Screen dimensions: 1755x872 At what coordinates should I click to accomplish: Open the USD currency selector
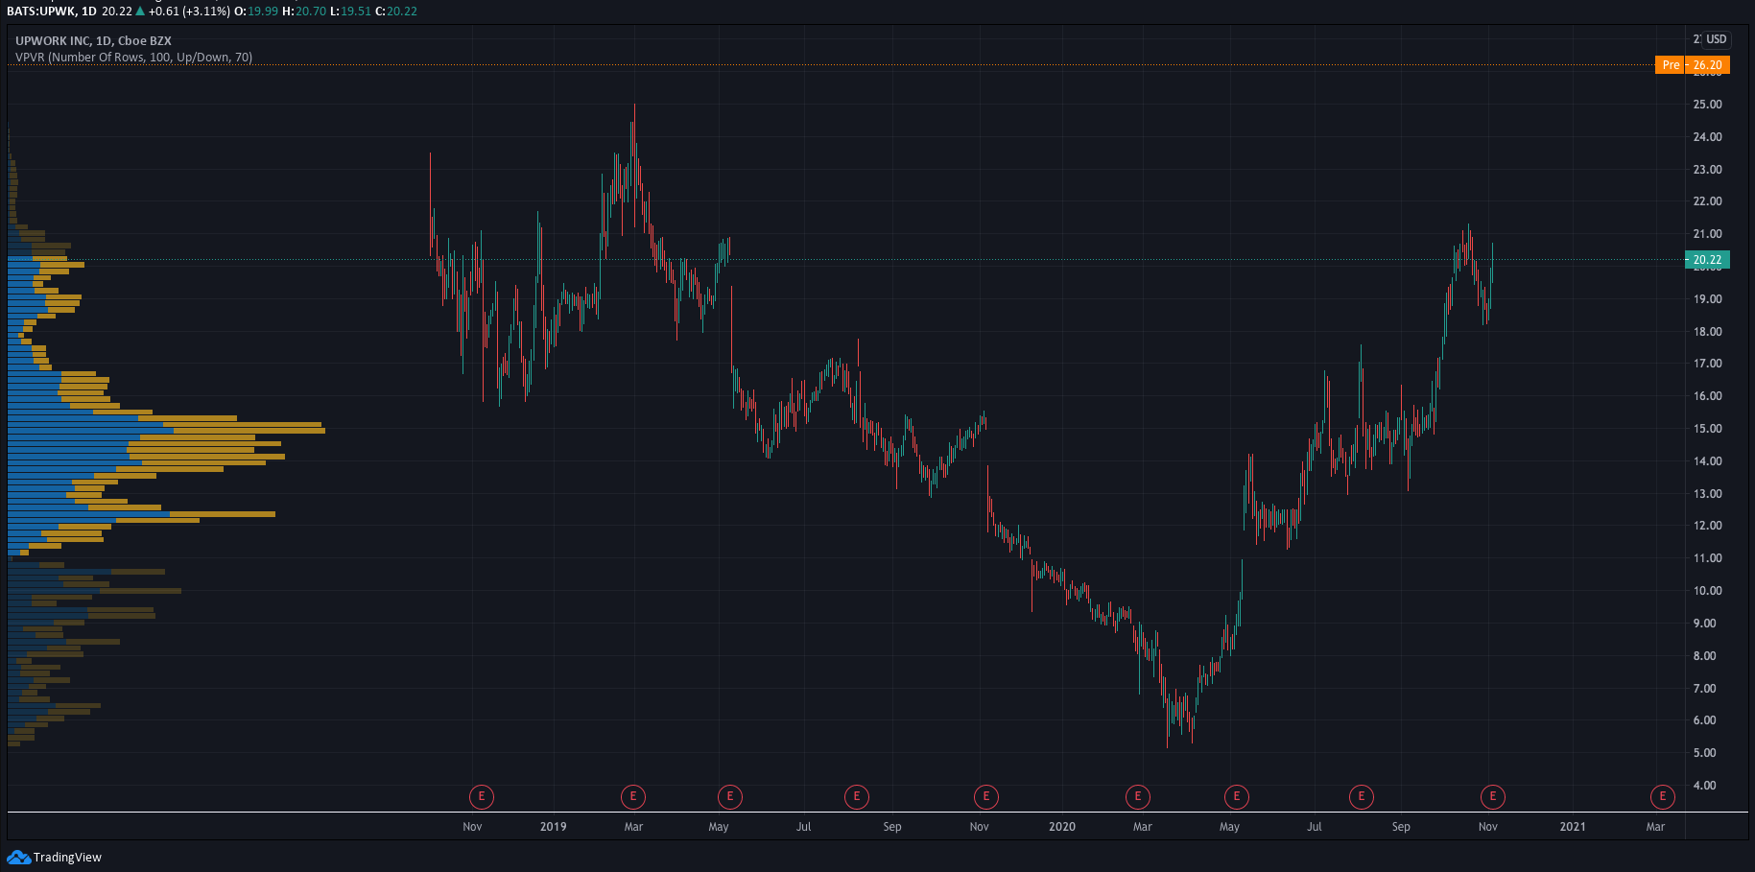(1716, 39)
